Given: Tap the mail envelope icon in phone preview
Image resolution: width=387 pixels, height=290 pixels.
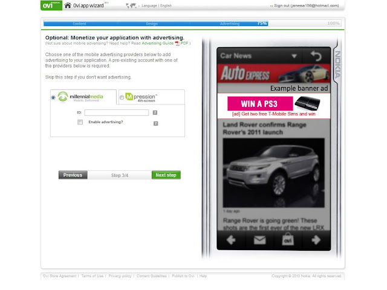Looking at the screenshot, I should point(259,240).
